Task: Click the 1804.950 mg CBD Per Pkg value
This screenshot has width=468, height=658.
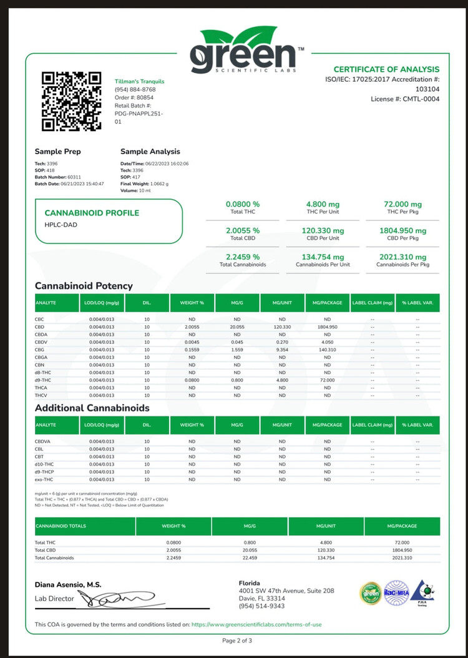Action: [x=402, y=230]
